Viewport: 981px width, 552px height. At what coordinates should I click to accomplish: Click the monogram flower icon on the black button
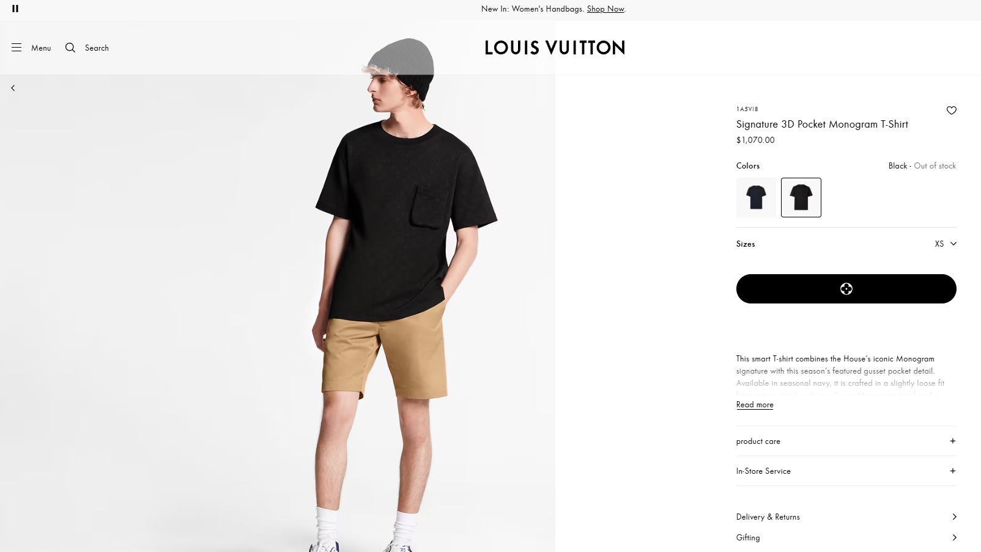[846, 289]
